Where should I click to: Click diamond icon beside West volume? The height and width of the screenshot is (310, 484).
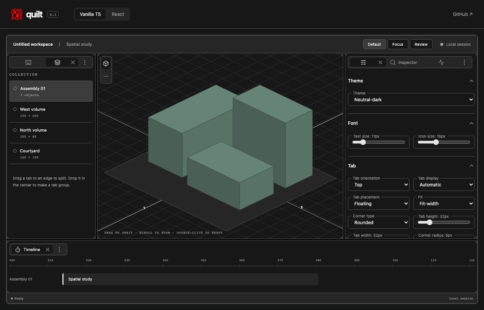(15, 109)
